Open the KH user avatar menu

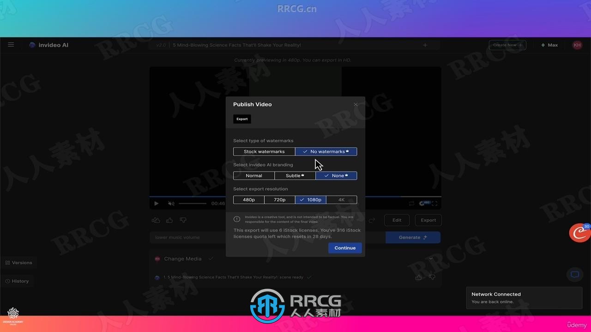(577, 45)
